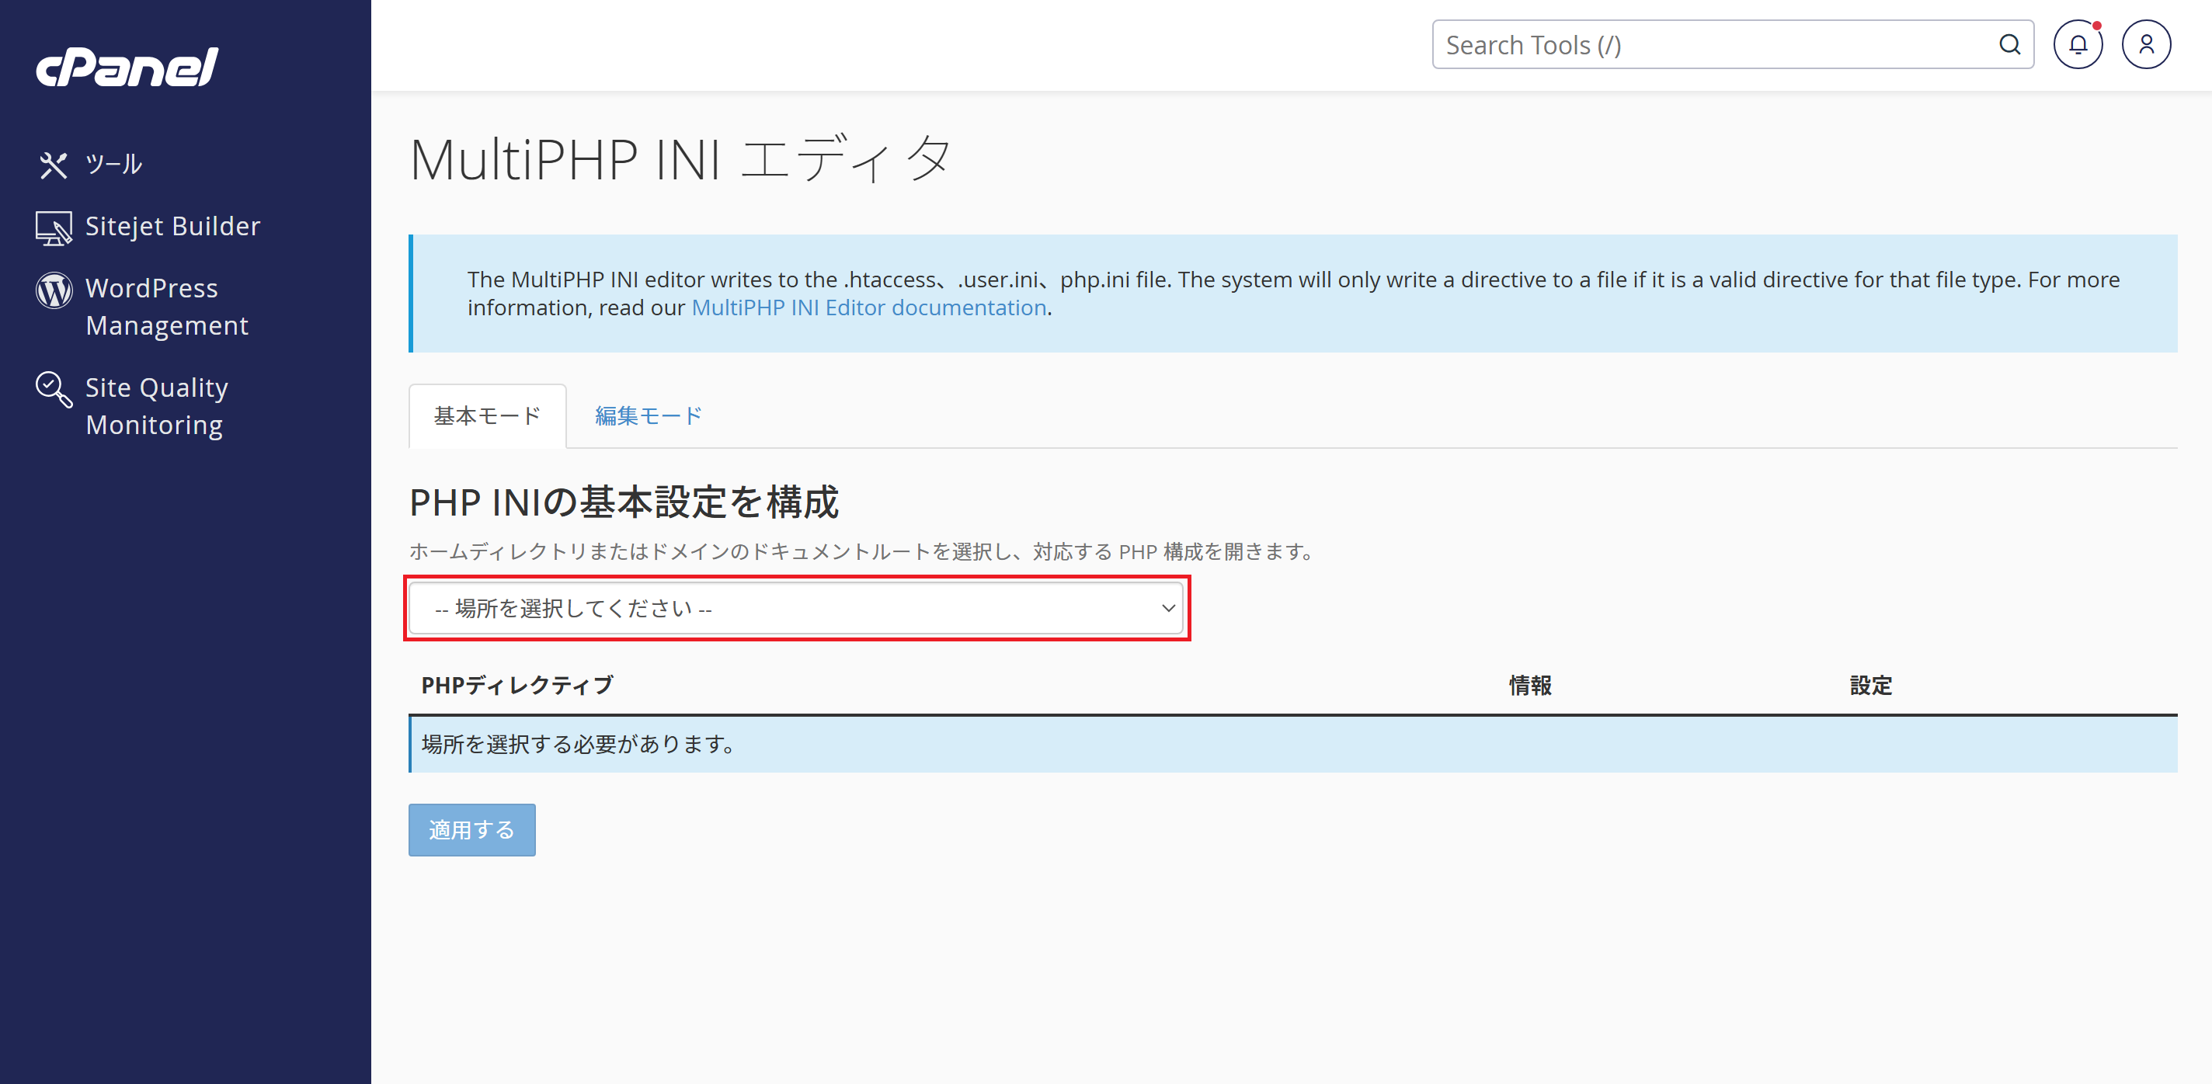Click the 適用する button
Image resolution: width=2212 pixels, height=1084 pixels.
(471, 830)
